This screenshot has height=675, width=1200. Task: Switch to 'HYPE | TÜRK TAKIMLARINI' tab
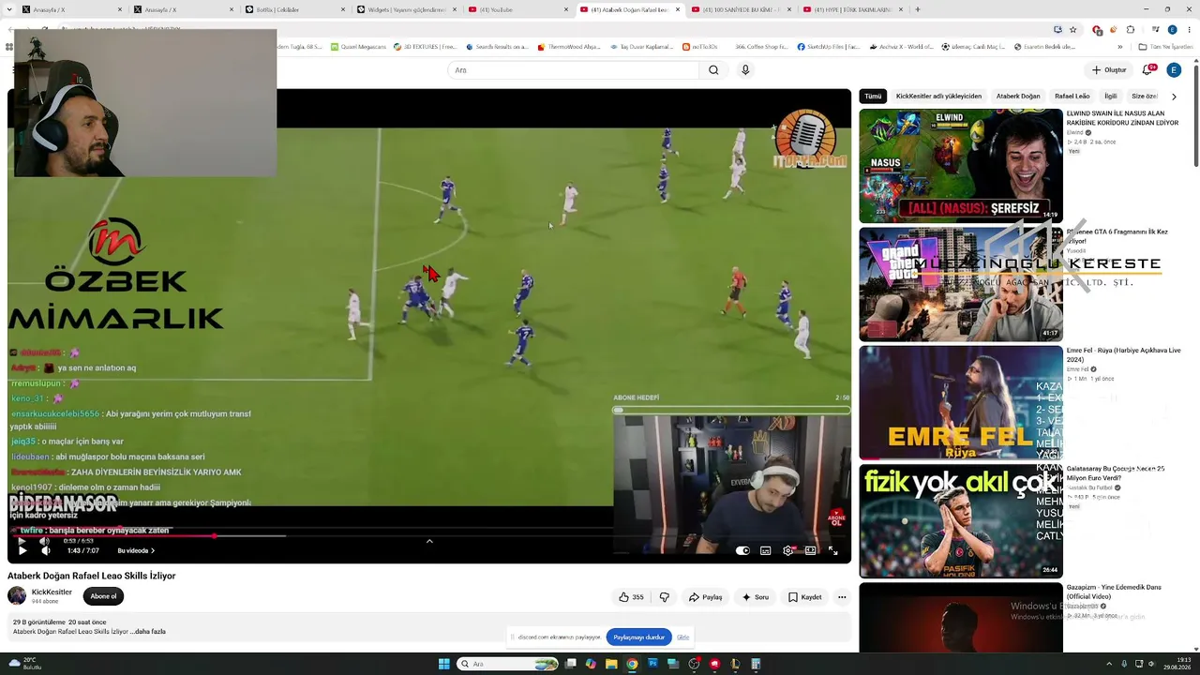(851, 9)
